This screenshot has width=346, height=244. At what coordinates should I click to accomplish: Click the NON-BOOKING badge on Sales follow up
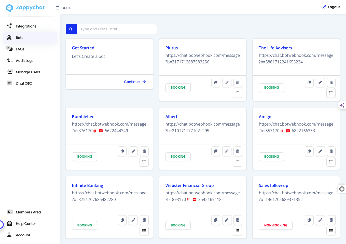tap(275, 225)
